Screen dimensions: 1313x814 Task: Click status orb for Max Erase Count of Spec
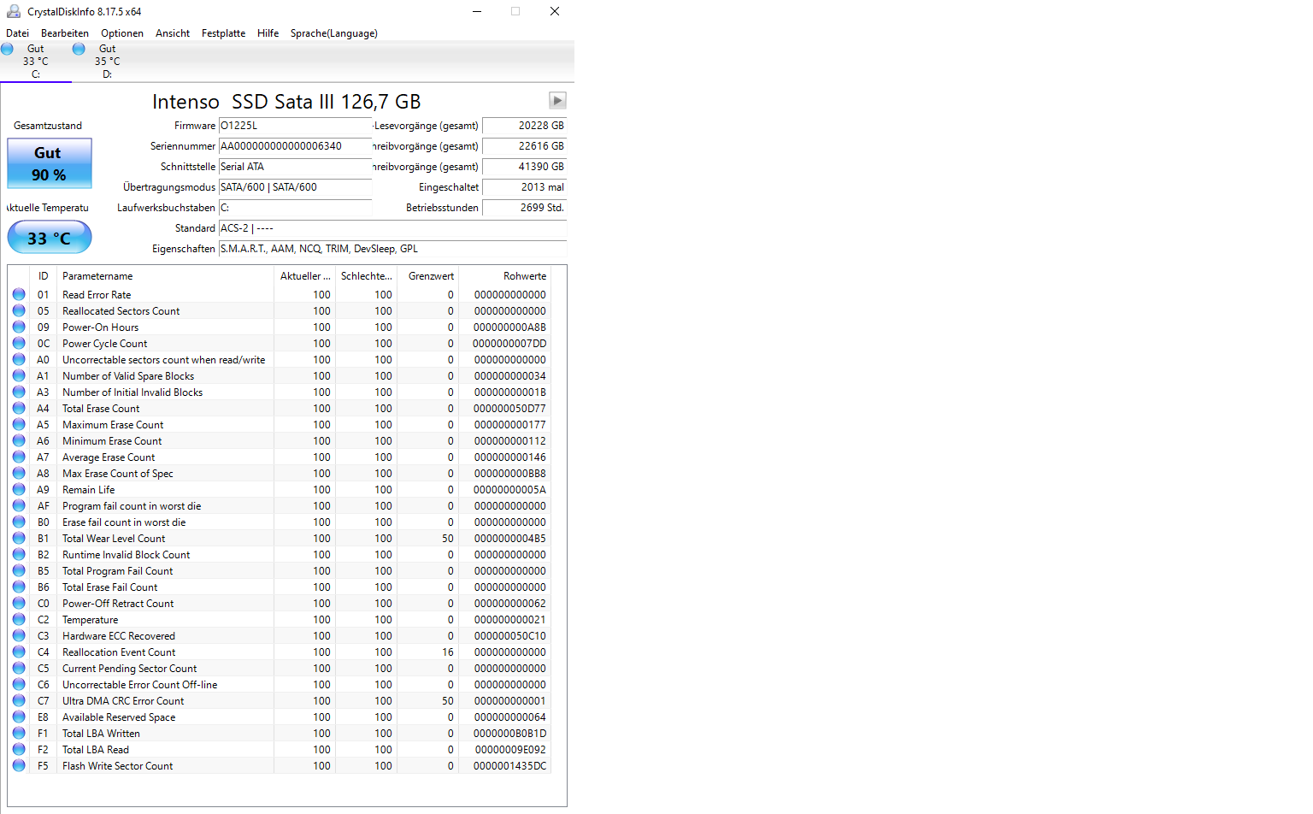click(x=19, y=473)
